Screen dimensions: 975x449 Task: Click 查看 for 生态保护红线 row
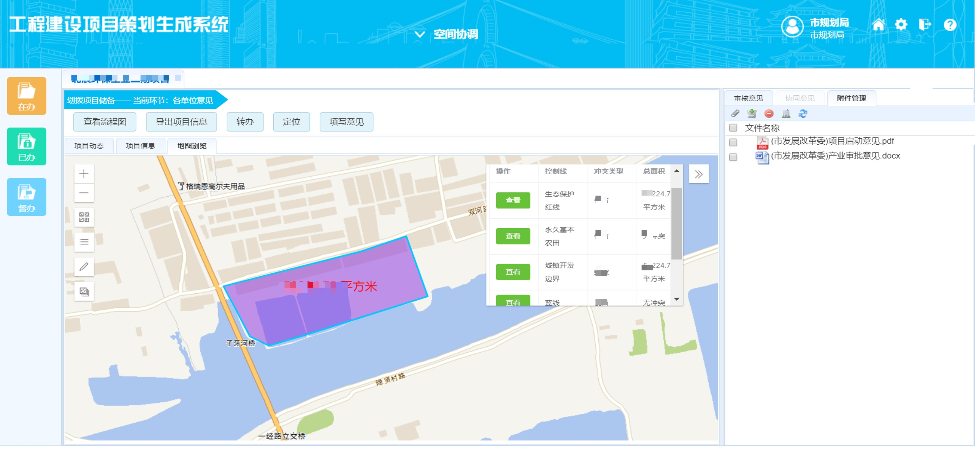513,201
